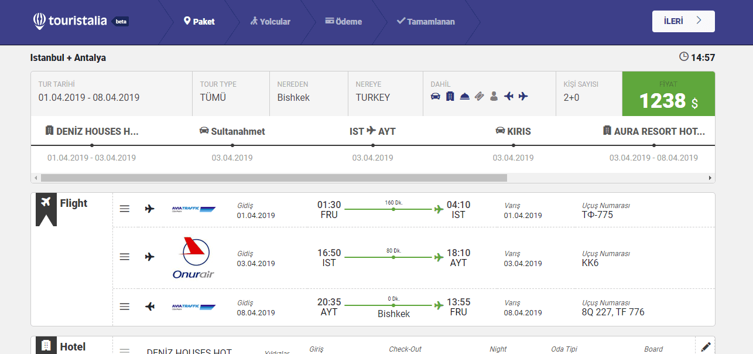
Task: Select the Sultanahmet transfer on timeline
Action: (x=232, y=132)
